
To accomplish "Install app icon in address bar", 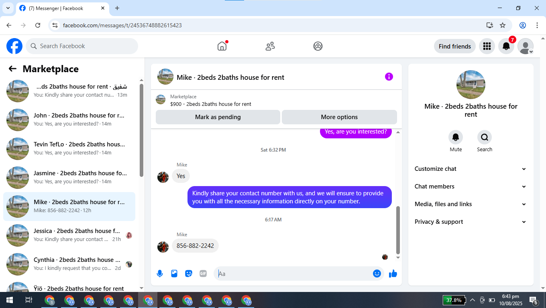I will pos(490,25).
